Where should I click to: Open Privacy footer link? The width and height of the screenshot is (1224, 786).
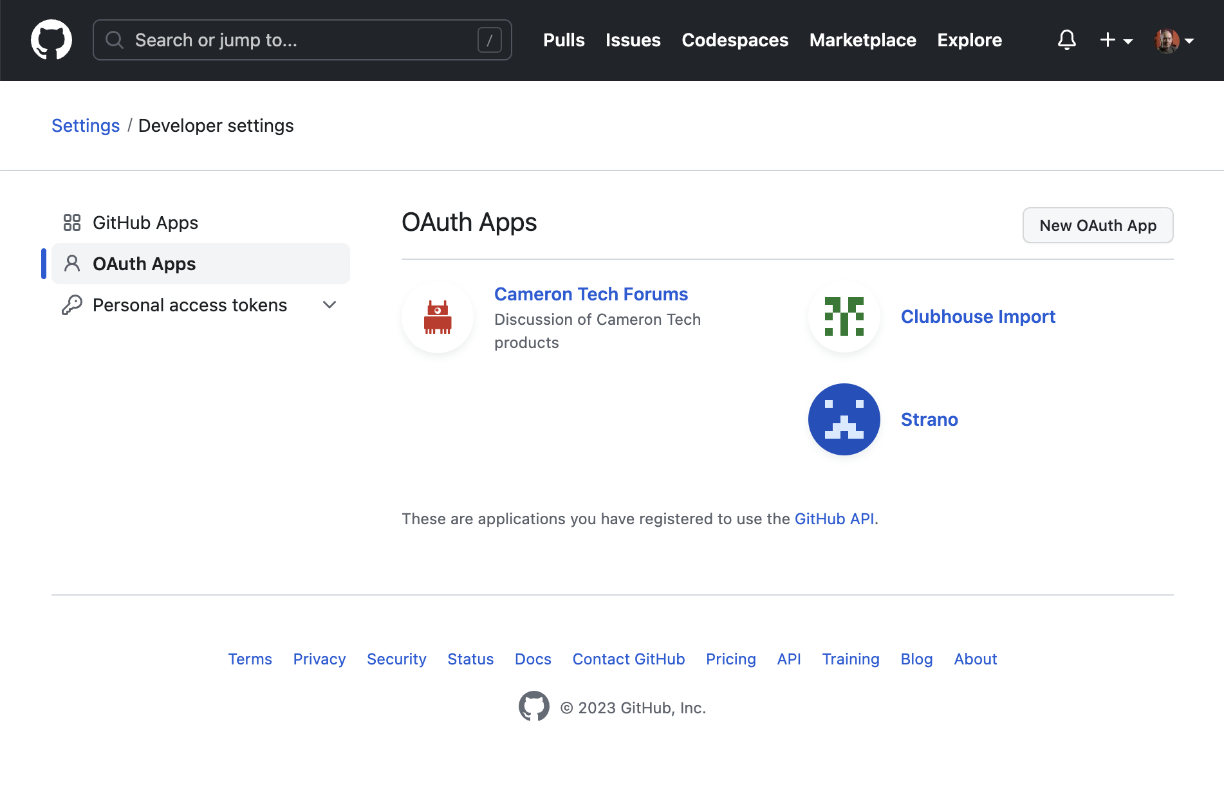tap(319, 659)
